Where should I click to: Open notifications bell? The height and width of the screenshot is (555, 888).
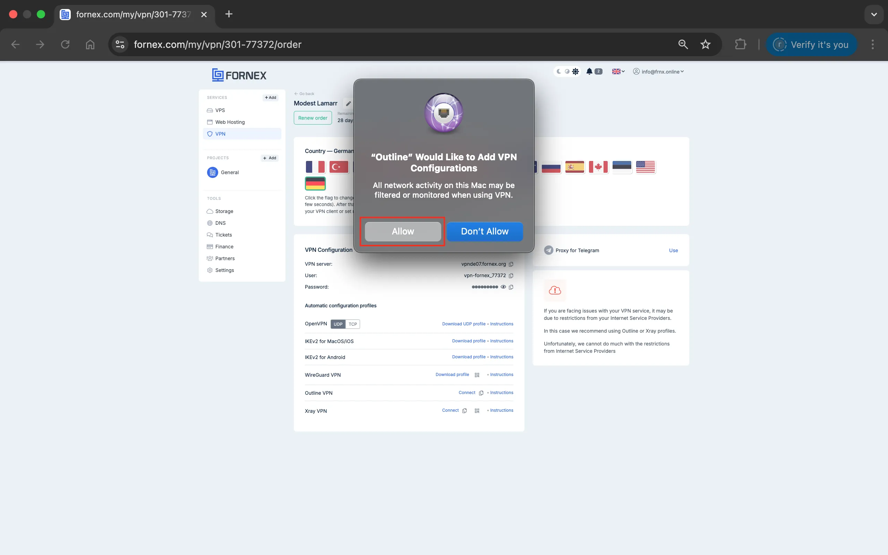click(x=589, y=71)
